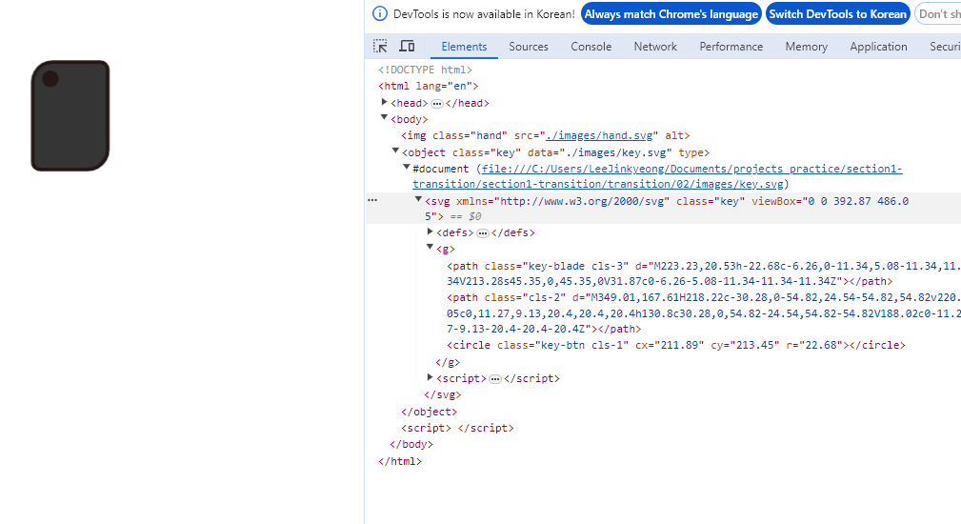This screenshot has width=961, height=524.
Task: Expand the collapsed defs ellipsis badge
Action: point(482,233)
